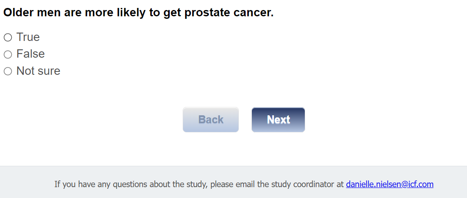Screen dimensions: 467x198
Task: Click the "danielle" part of the email address
Action: pyautogui.click(x=361, y=184)
